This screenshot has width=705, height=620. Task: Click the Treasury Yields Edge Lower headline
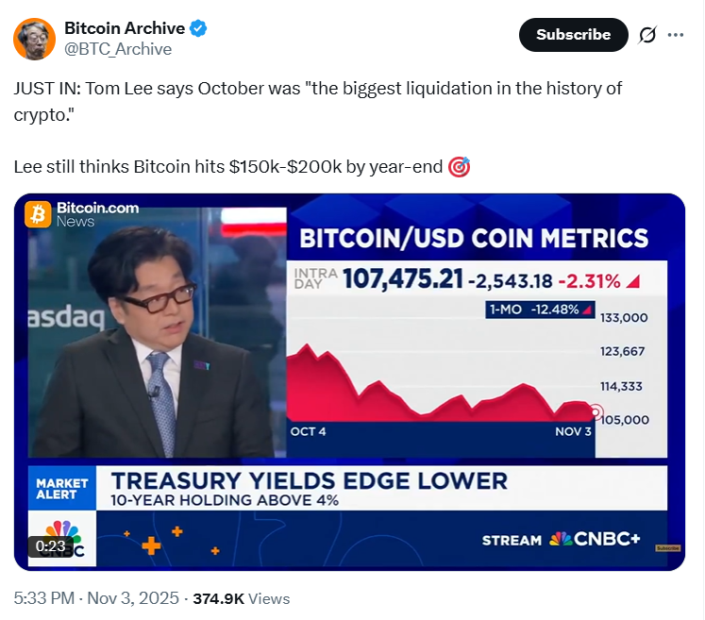pyautogui.click(x=309, y=480)
